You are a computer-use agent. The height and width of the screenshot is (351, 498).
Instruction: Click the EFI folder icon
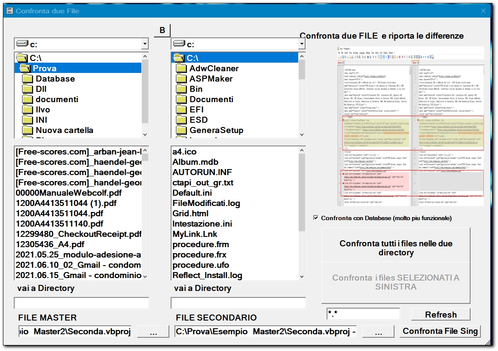pyautogui.click(x=181, y=110)
